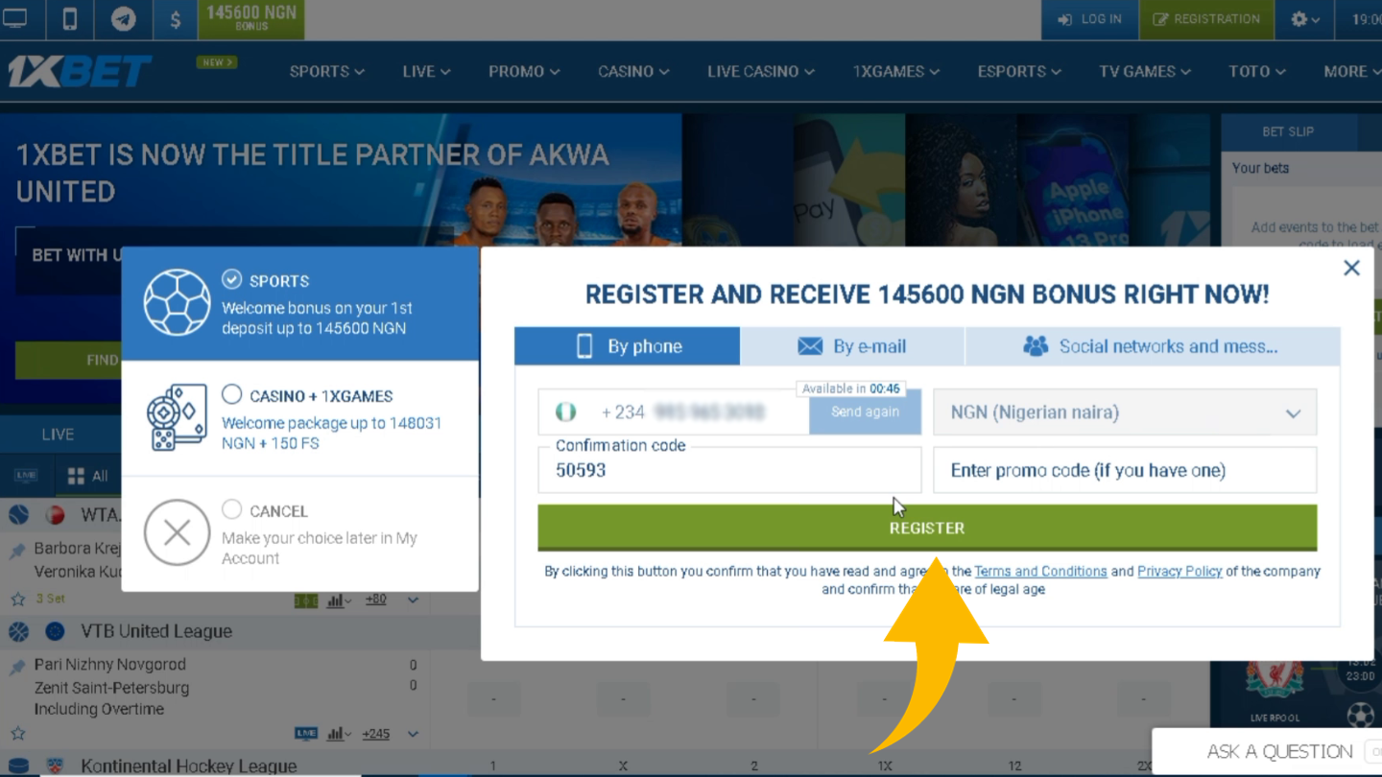Click the green REGISTRATION button

tap(1206, 19)
